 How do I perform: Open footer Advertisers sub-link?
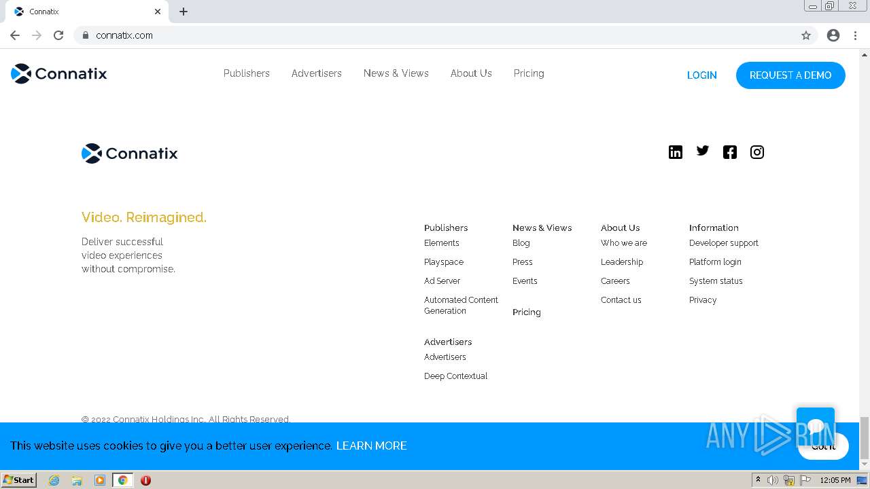click(x=445, y=357)
